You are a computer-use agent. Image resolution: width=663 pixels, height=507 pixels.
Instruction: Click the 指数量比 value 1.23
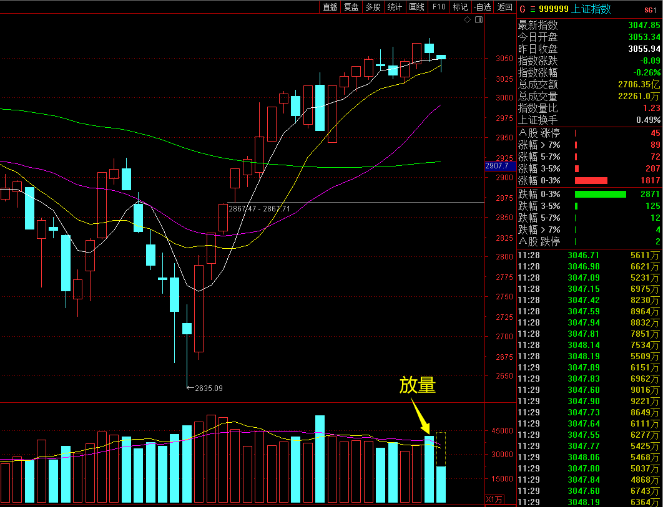[x=652, y=108]
